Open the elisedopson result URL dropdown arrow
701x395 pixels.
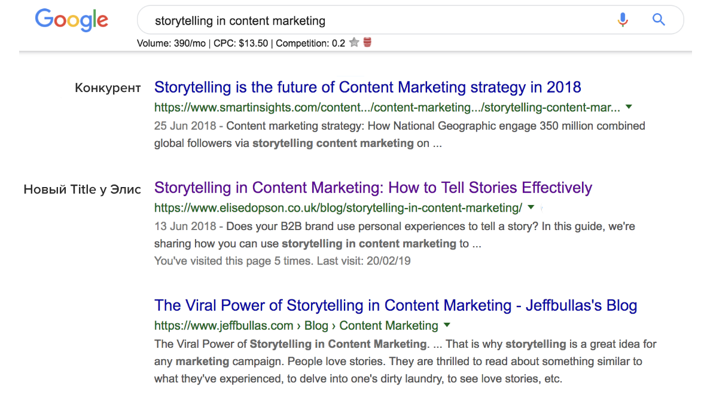531,207
